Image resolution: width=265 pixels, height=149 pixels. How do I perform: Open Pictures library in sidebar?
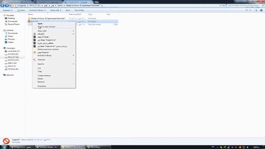(x=11, y=39)
